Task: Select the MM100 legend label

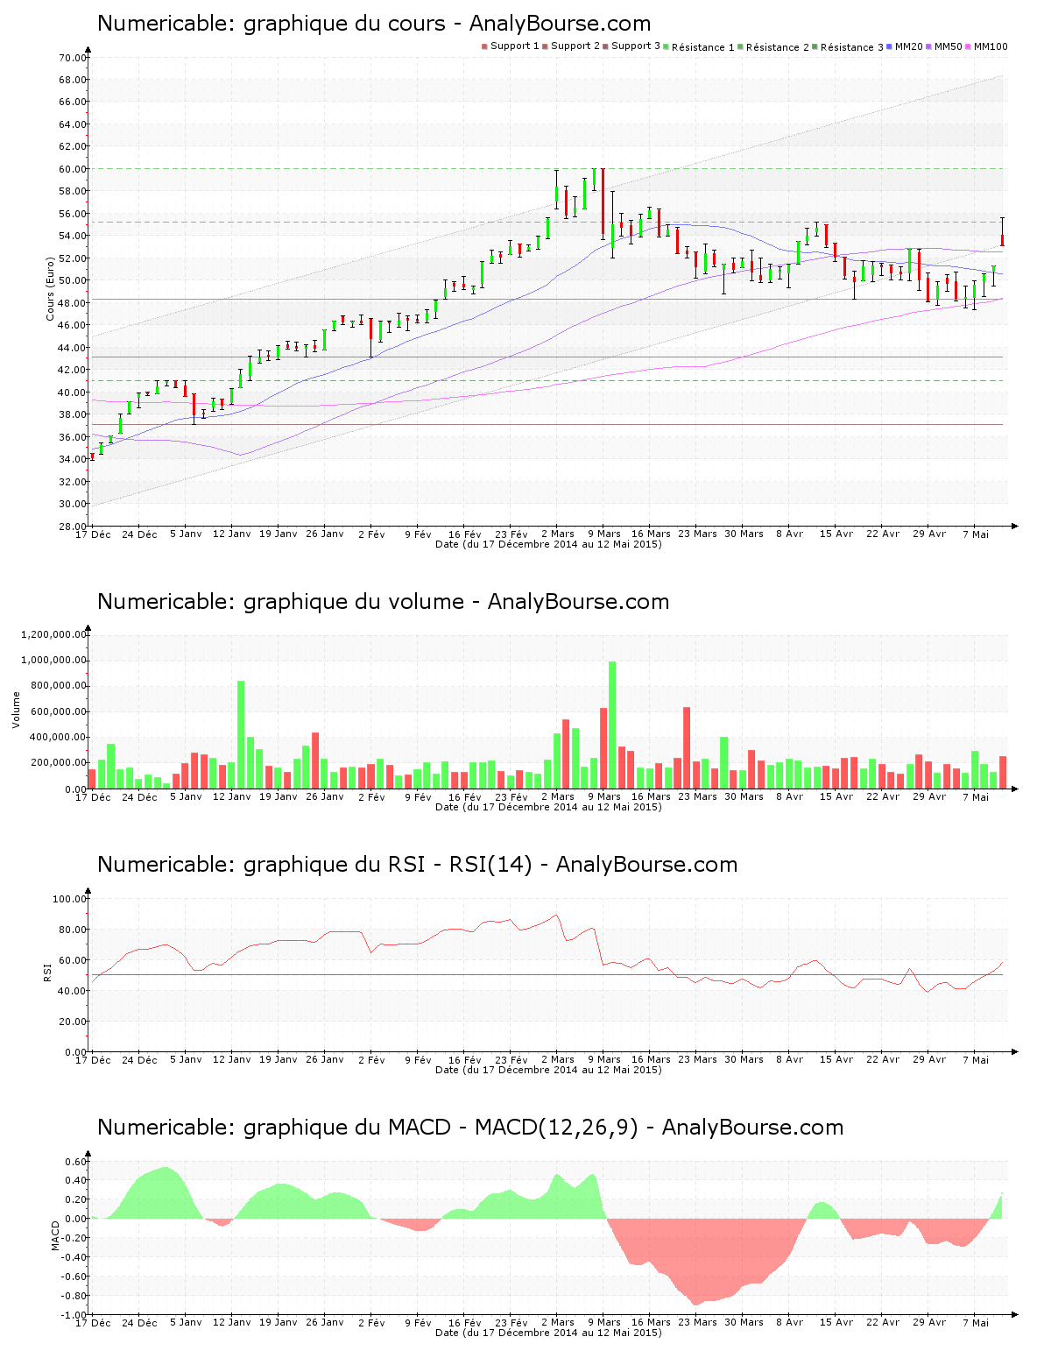Action: pyautogui.click(x=991, y=46)
